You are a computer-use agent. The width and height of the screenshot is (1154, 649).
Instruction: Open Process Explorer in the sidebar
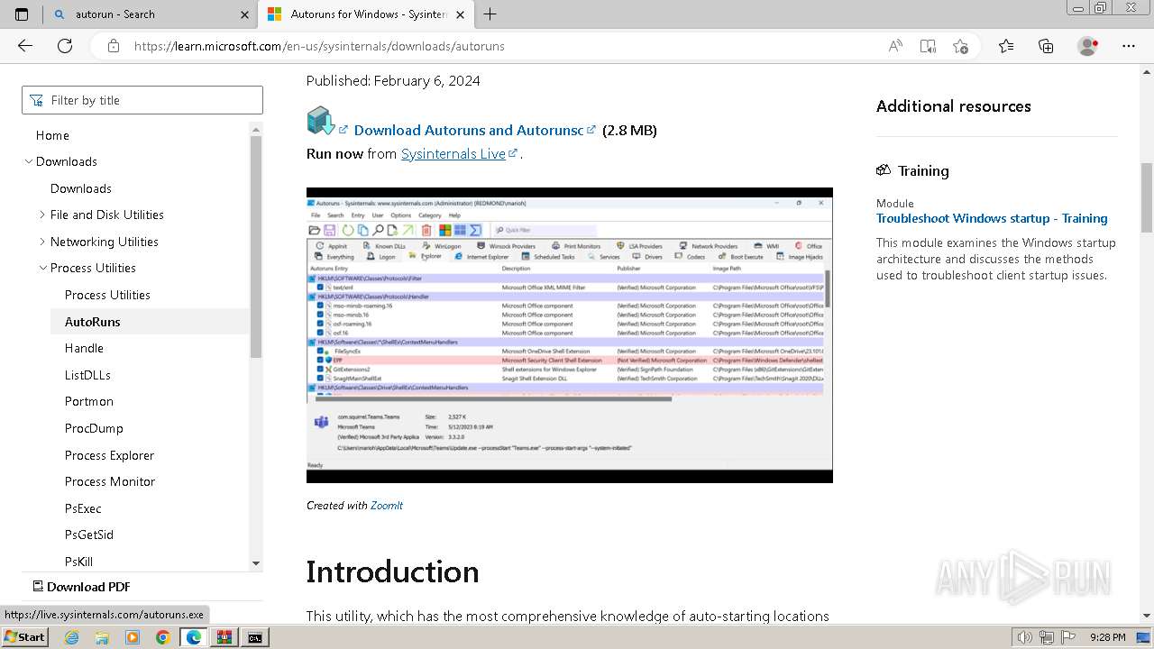(109, 455)
